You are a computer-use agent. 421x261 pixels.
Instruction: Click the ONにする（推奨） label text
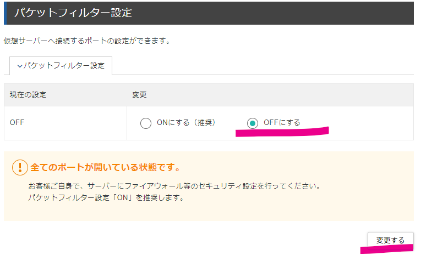pos(186,122)
